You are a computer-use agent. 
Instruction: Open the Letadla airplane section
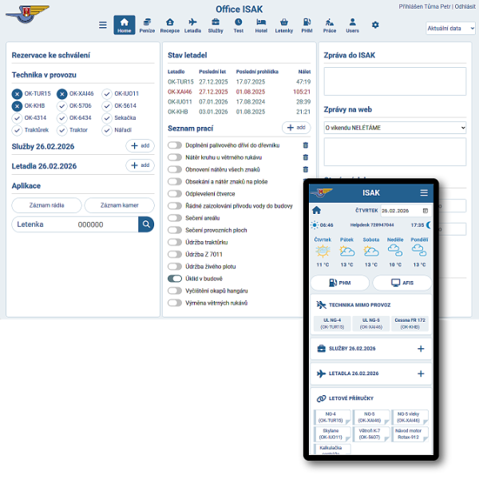[x=192, y=25]
